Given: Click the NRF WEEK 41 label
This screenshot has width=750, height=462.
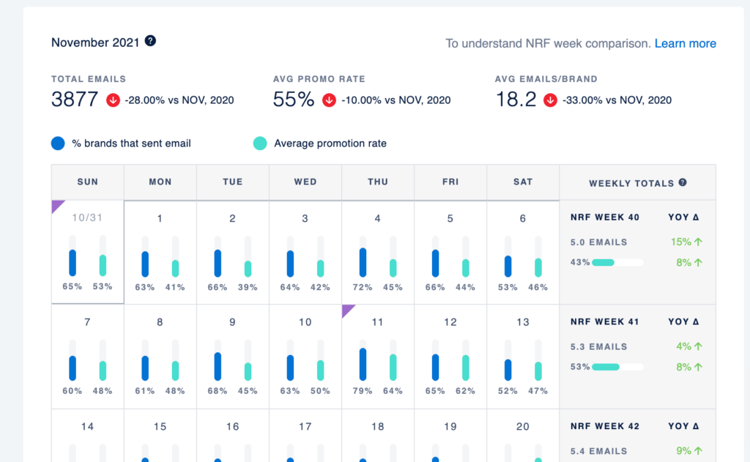Looking at the screenshot, I should click(x=604, y=321).
